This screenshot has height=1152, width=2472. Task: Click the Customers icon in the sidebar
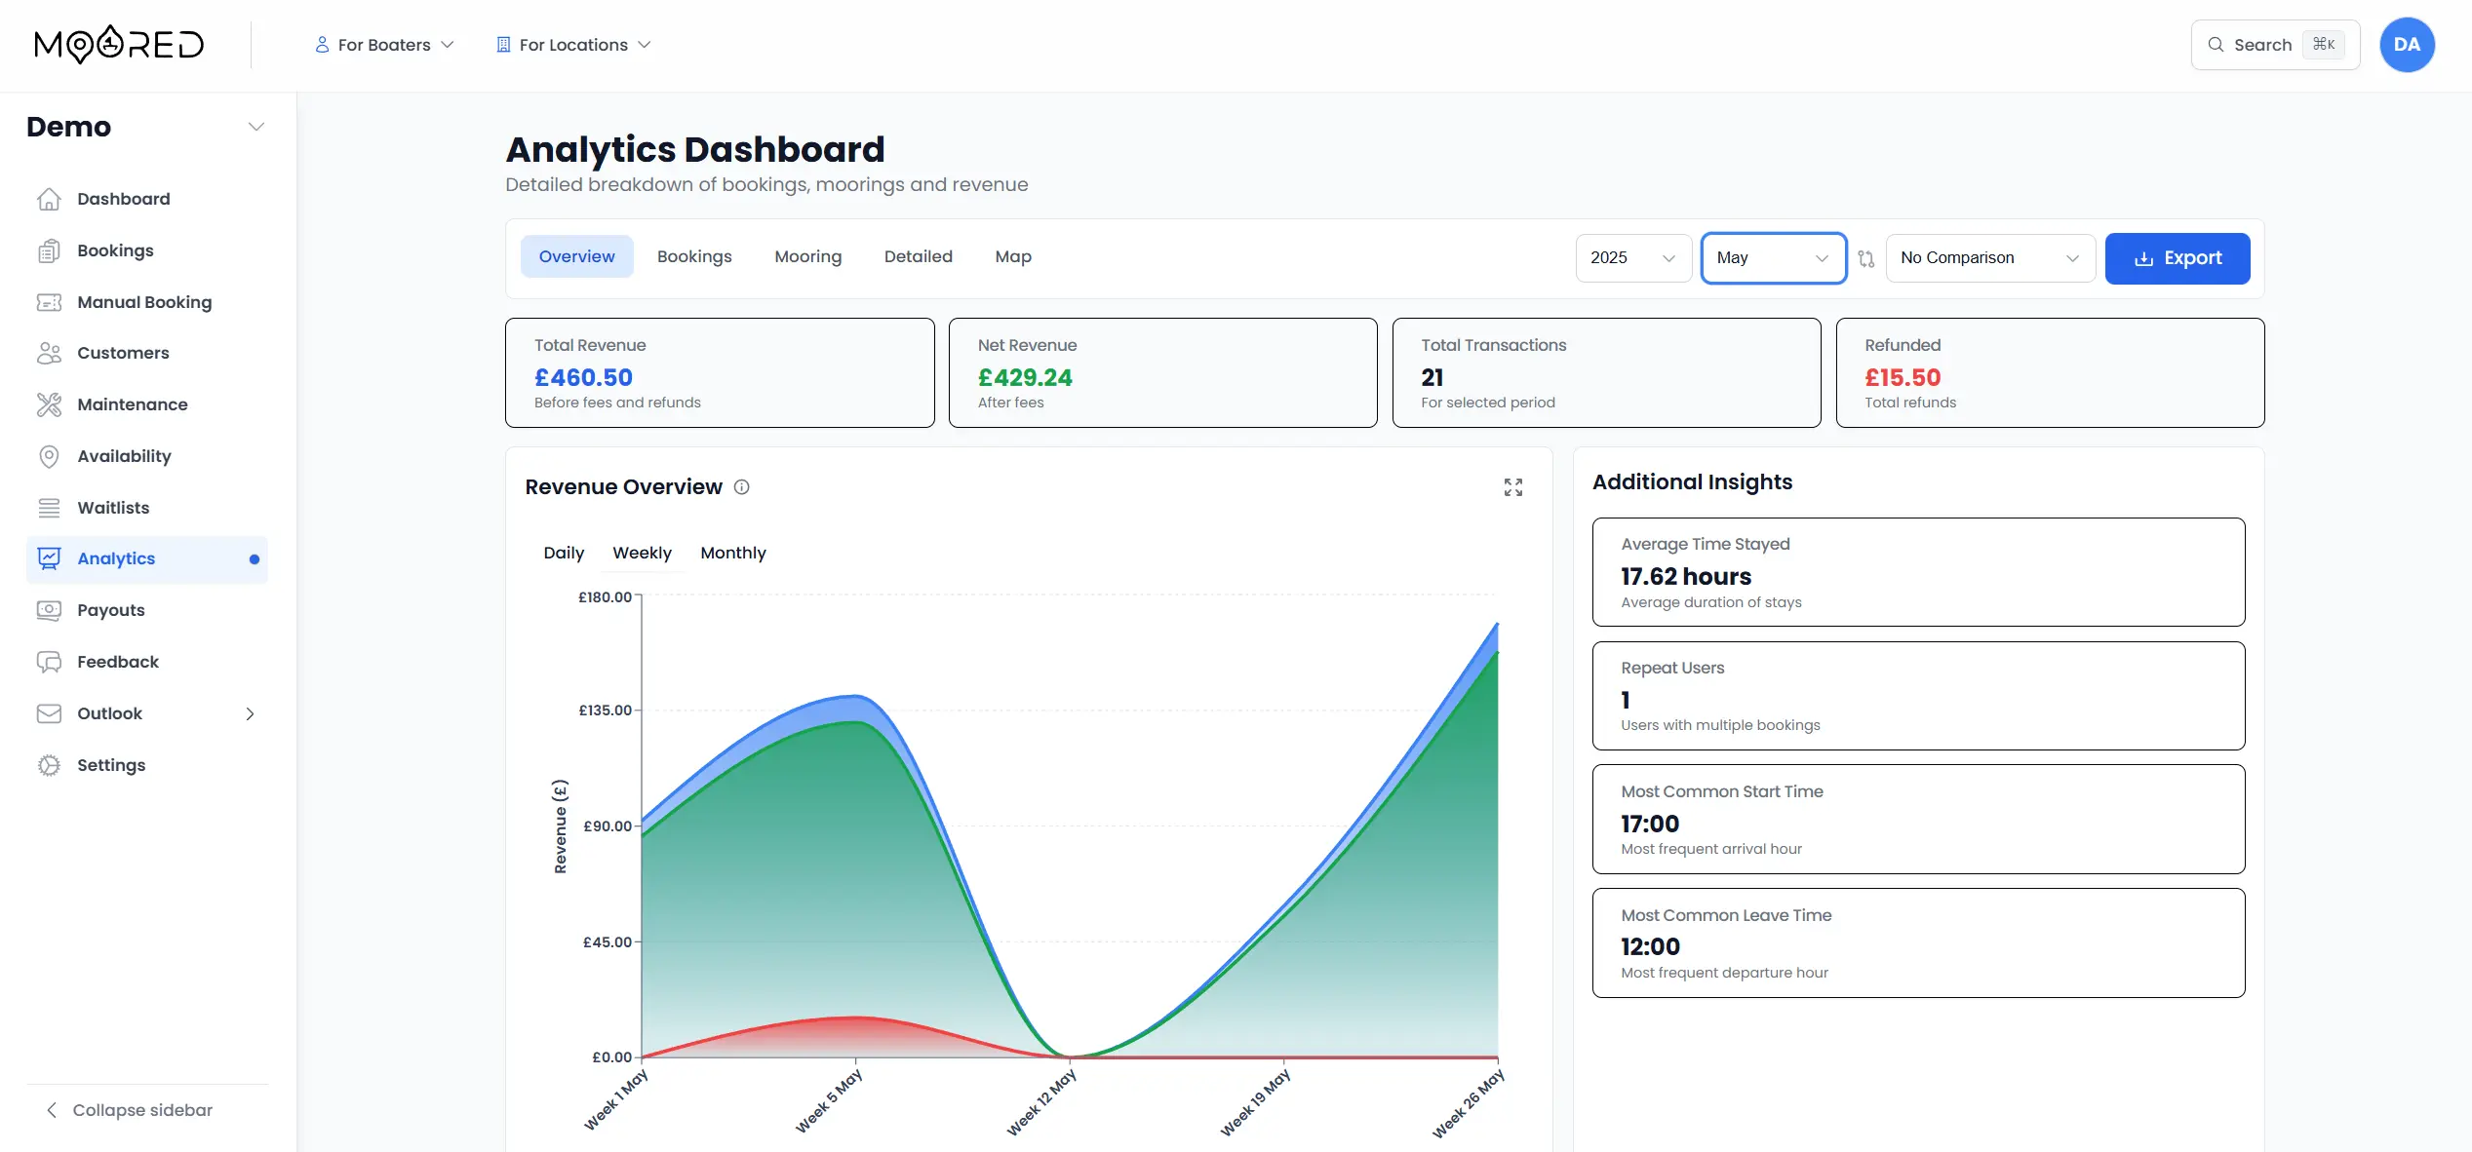coord(50,353)
